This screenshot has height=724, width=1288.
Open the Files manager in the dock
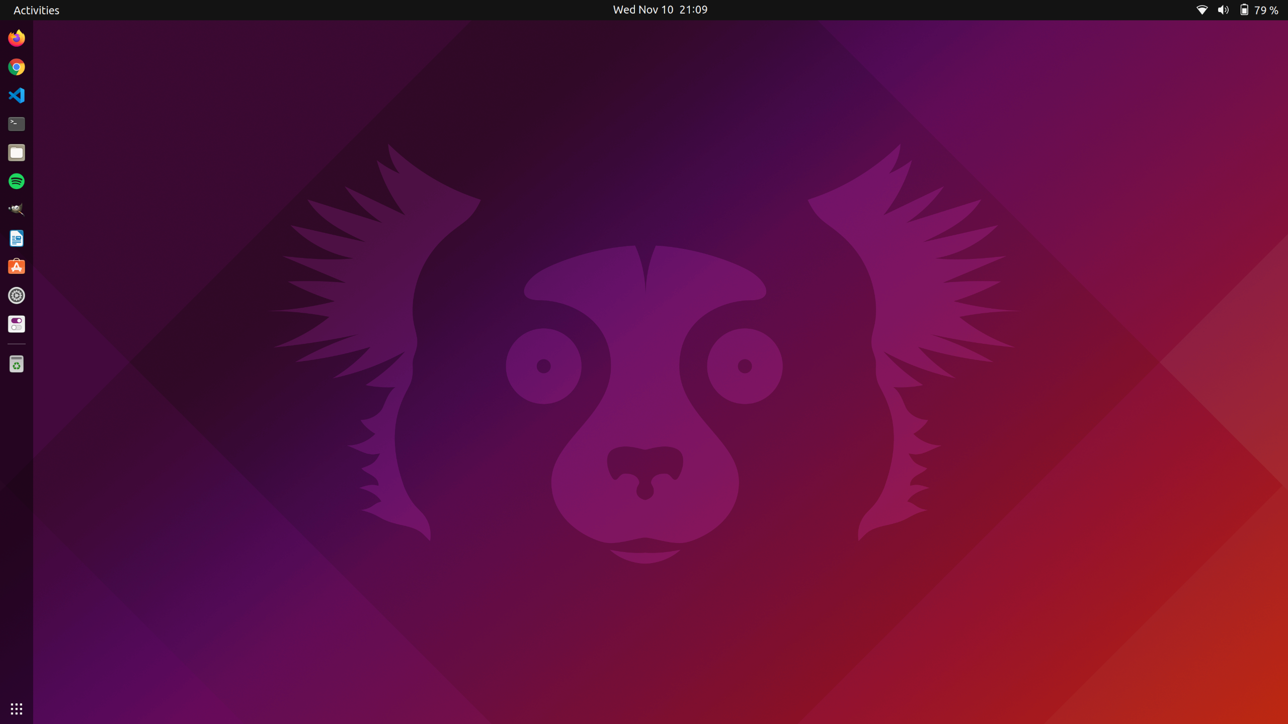coord(17,152)
